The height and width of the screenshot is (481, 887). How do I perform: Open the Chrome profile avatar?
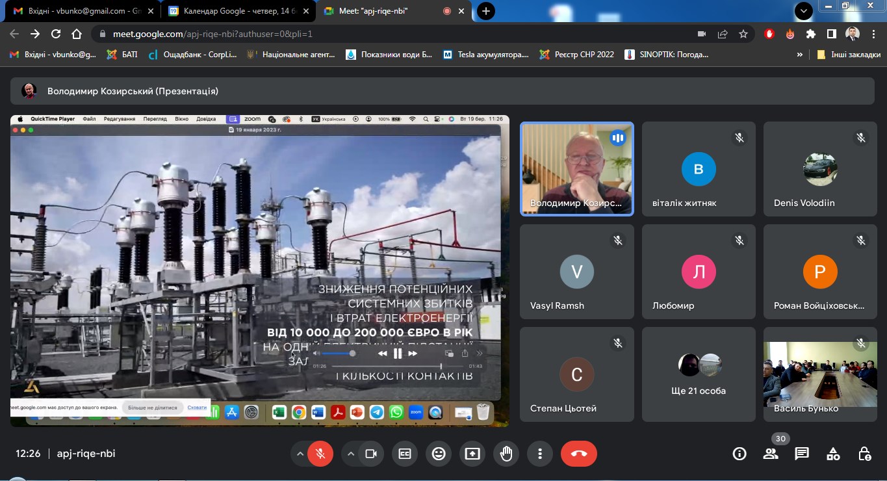[x=852, y=34]
